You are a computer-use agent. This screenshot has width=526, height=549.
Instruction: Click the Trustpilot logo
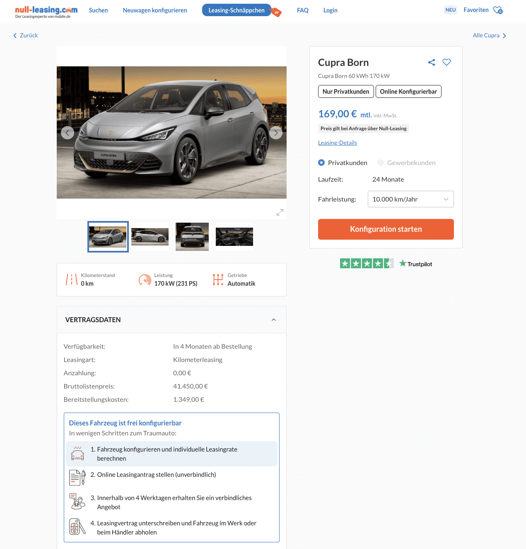pyautogui.click(x=416, y=264)
